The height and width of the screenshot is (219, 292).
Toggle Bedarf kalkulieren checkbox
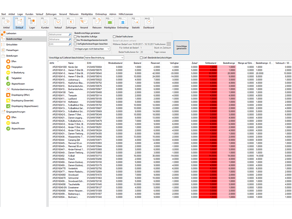[x=114, y=36]
